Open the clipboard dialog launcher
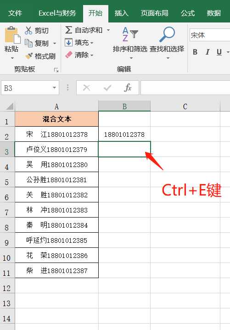The height and width of the screenshot is (330, 230). (56, 70)
